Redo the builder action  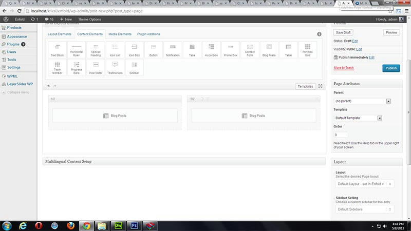[55, 86]
